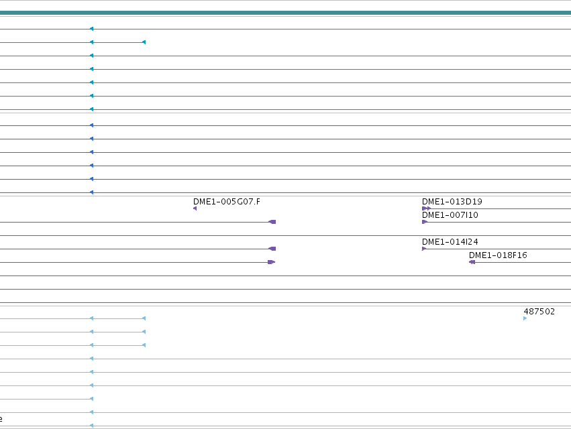571x429 pixels.
Task: Select the DME1-013D19 feature label
Action: click(452, 202)
